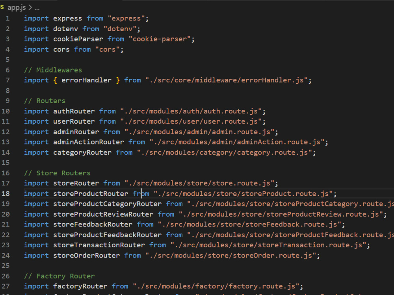
Task: Click the "dotenv" string on line 2
Action: 120,29
